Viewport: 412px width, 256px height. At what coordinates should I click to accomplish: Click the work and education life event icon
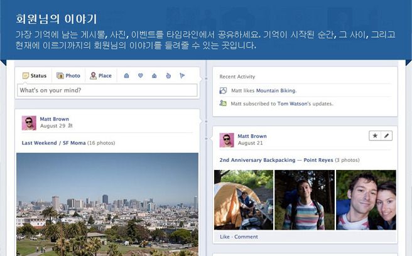[126, 76]
